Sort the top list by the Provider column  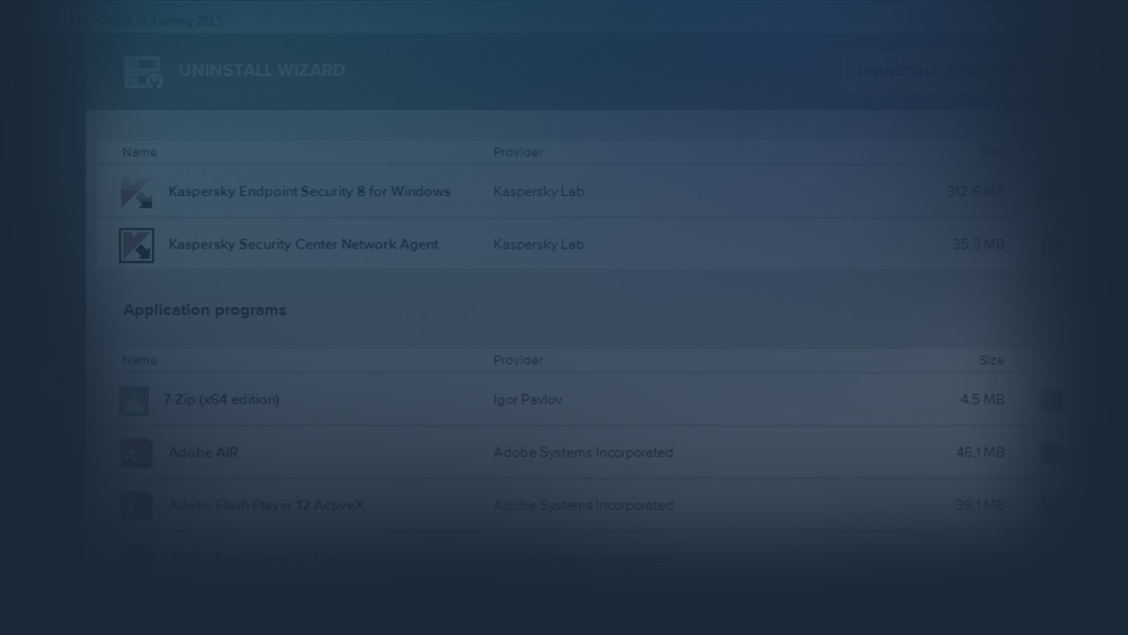pos(518,152)
